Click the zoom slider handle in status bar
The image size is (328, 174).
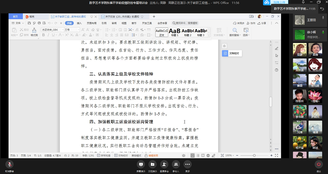pos(254,156)
